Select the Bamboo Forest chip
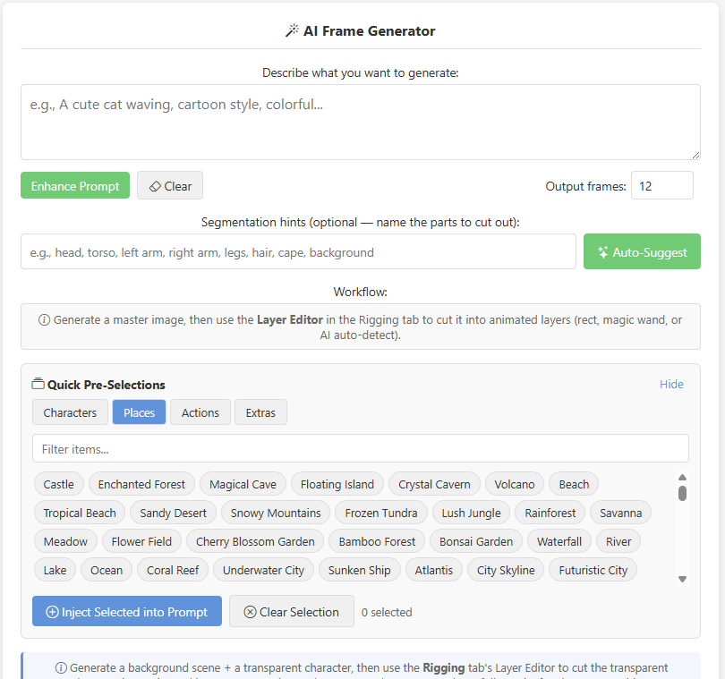Screen dimensions: 725x679 point(377,542)
